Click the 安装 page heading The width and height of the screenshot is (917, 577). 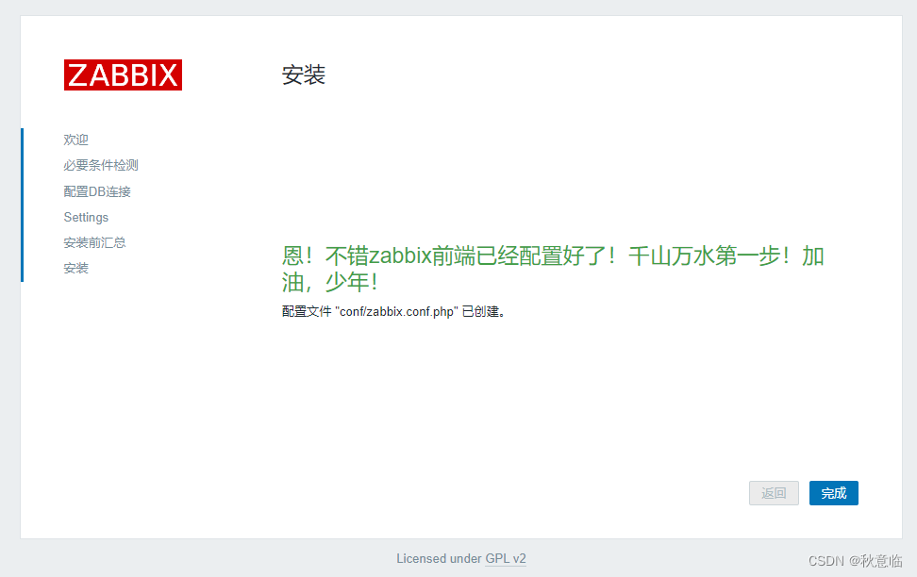click(304, 74)
